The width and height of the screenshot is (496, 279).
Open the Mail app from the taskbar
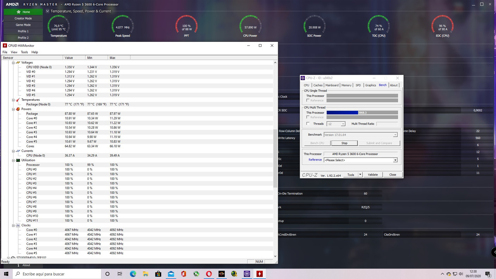tap(171, 274)
